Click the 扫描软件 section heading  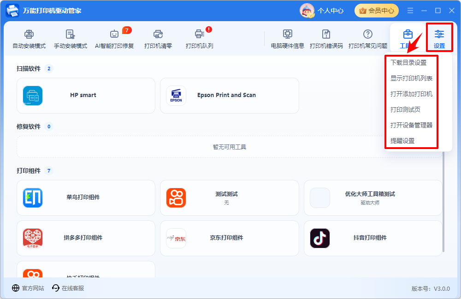(x=29, y=69)
